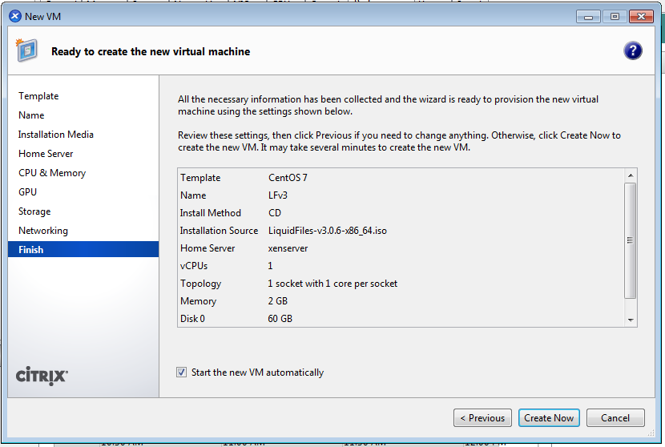The image size is (665, 447).
Task: Click the Citrix logo
Action: (42, 376)
